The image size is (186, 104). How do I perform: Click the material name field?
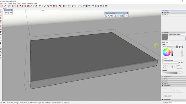point(177,34)
